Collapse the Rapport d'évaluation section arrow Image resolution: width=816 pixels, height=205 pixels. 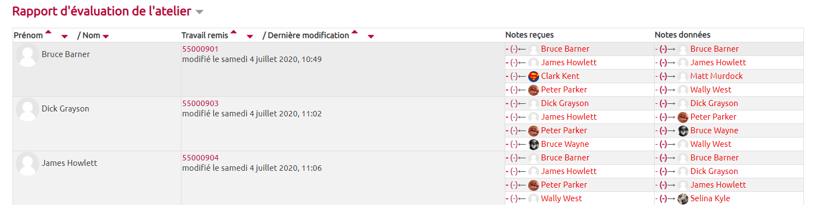click(200, 12)
